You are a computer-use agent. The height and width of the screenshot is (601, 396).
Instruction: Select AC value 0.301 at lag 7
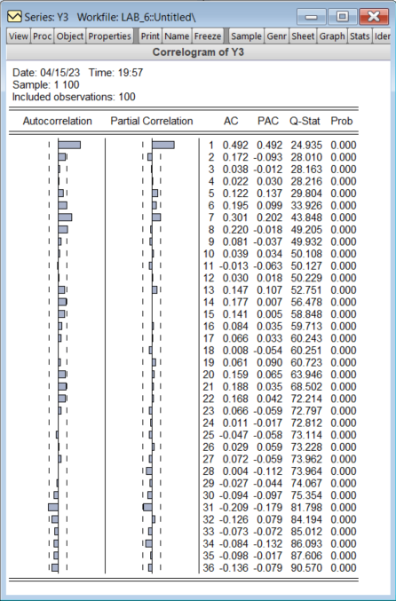coord(235,217)
